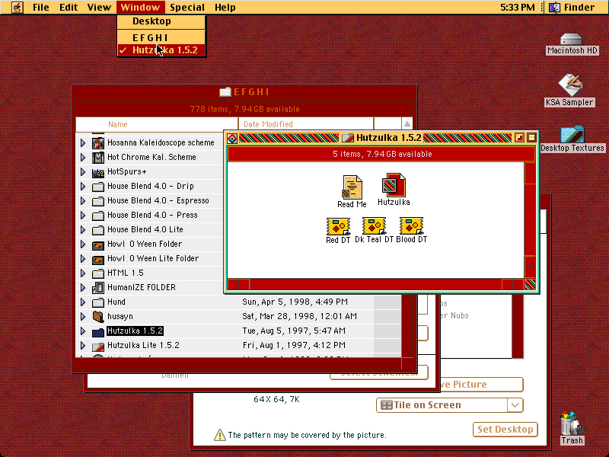Click the Trash icon
Image resolution: width=609 pixels, height=457 pixels.
(572, 423)
